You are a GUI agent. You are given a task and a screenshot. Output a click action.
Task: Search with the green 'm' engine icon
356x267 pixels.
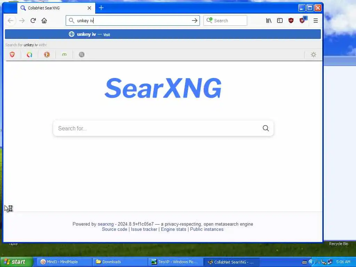coord(64,55)
